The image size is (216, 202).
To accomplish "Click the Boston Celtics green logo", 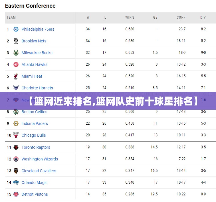I will tap(16, 112).
